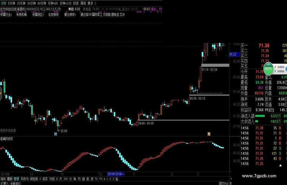Click the A toolbar item
287x185 pixels.
(x=104, y=179)
